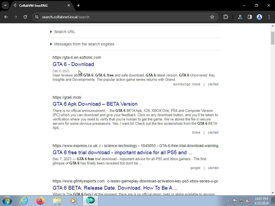
Task: Click google engine label on express result
Action: click(195, 168)
